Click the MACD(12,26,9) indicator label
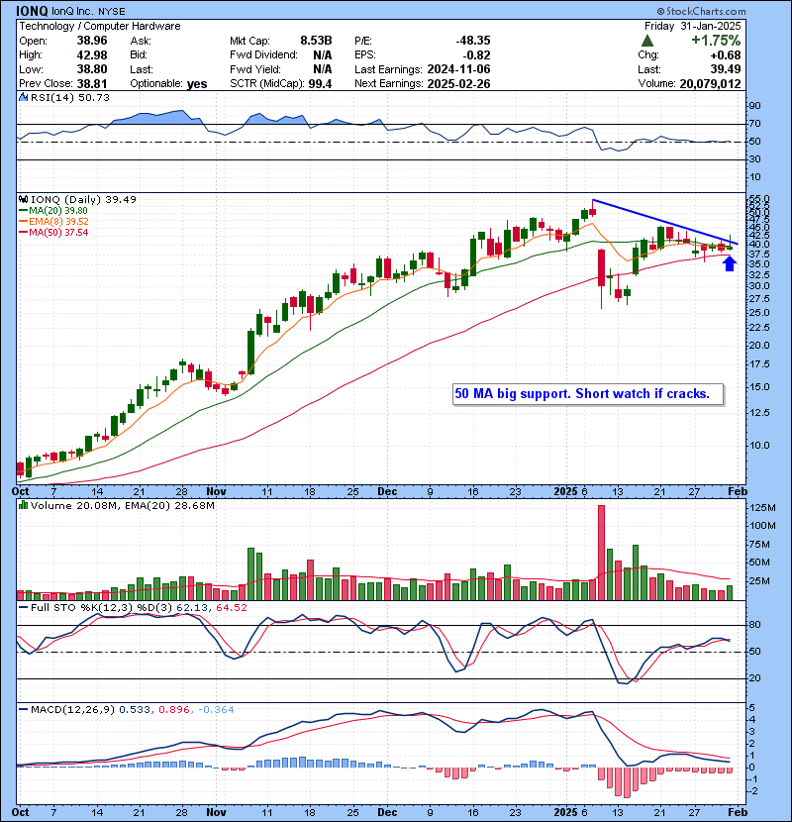Screen dimensions: 792x822 [x=72, y=710]
